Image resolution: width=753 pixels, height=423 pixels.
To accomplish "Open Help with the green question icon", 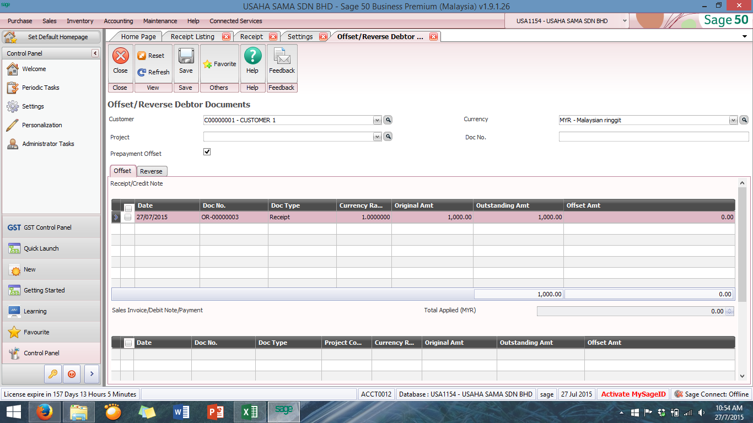I will 252,56.
